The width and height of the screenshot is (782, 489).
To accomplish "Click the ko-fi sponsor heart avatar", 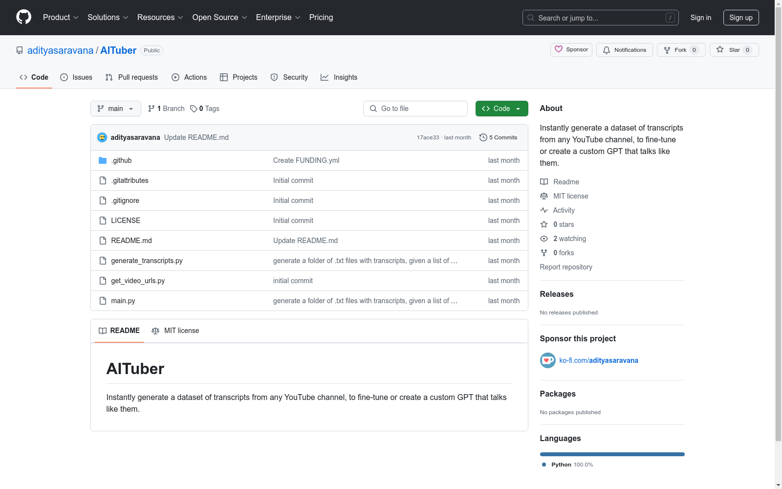I will click(x=548, y=360).
